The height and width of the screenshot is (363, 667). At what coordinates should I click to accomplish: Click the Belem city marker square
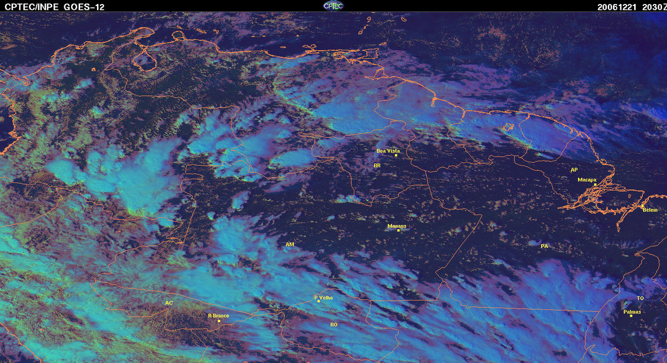[x=642, y=205]
